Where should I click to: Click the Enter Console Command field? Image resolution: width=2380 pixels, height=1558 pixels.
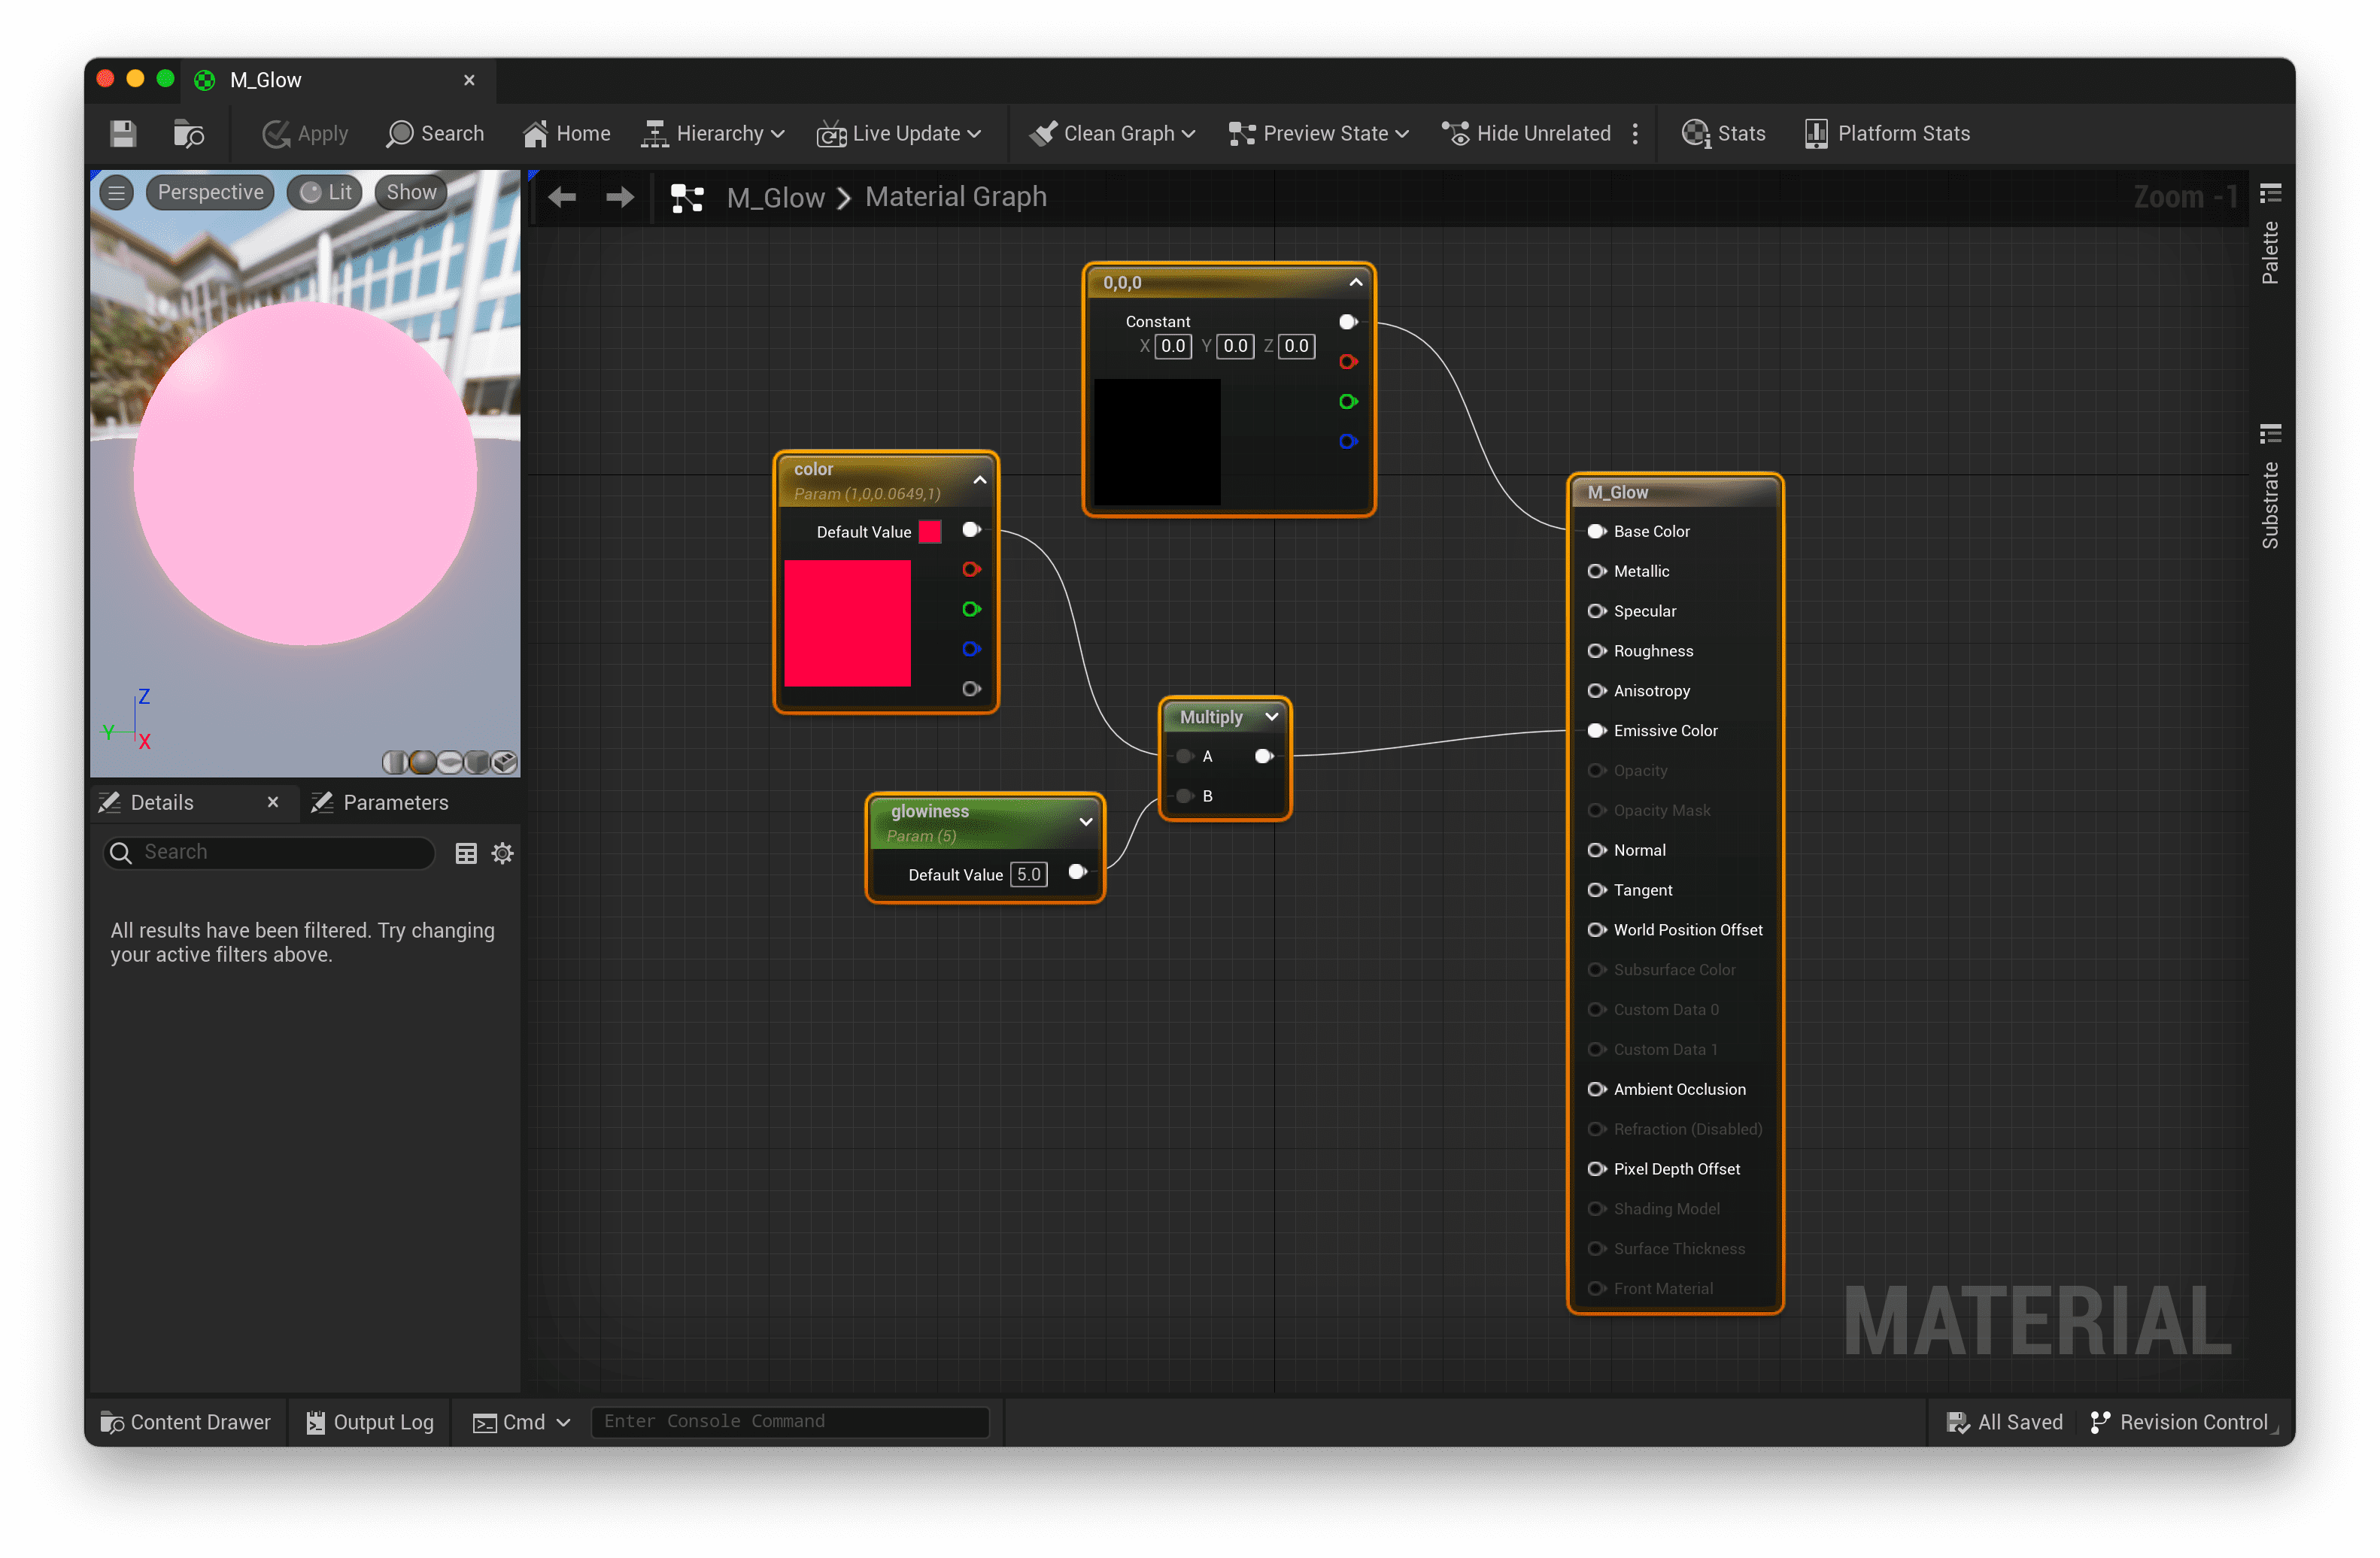pos(789,1421)
